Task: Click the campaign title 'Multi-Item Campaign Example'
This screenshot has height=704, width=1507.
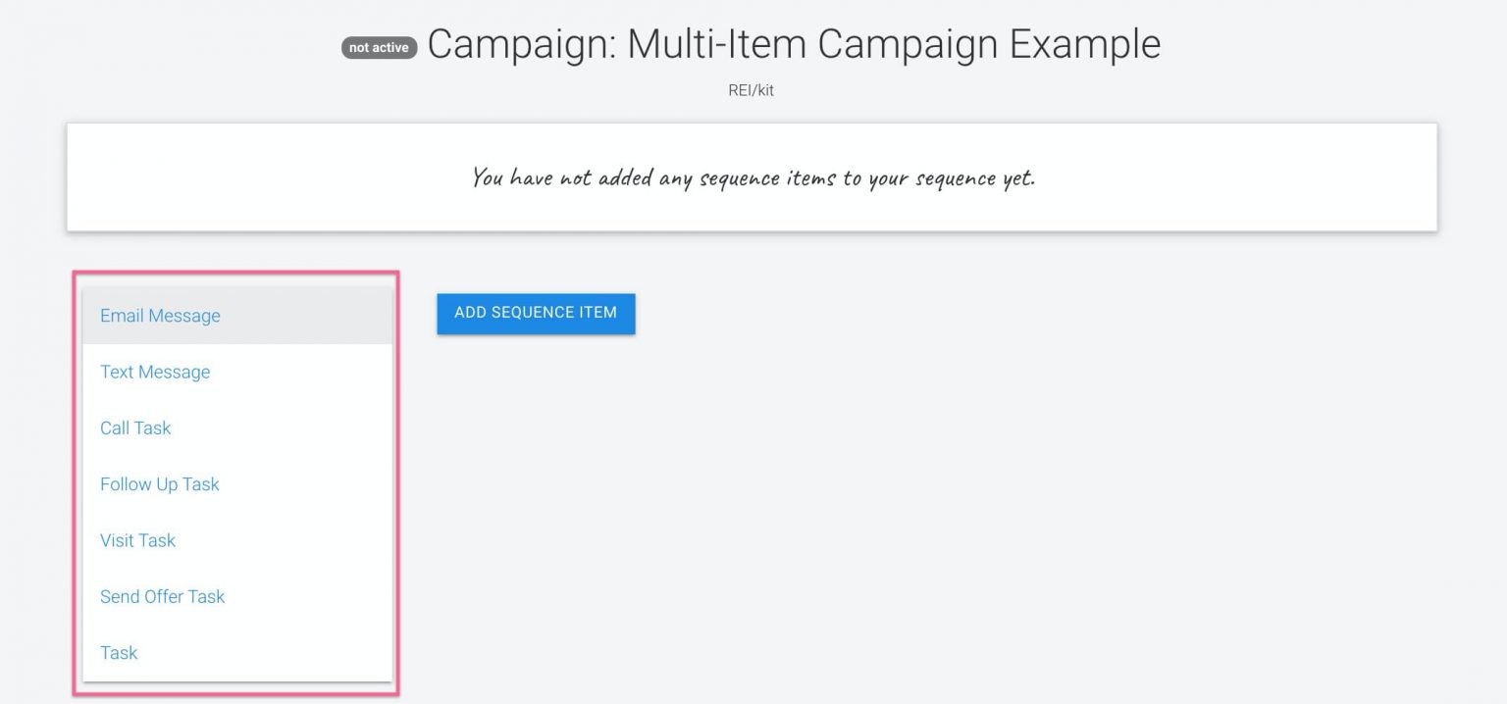Action: [x=795, y=44]
